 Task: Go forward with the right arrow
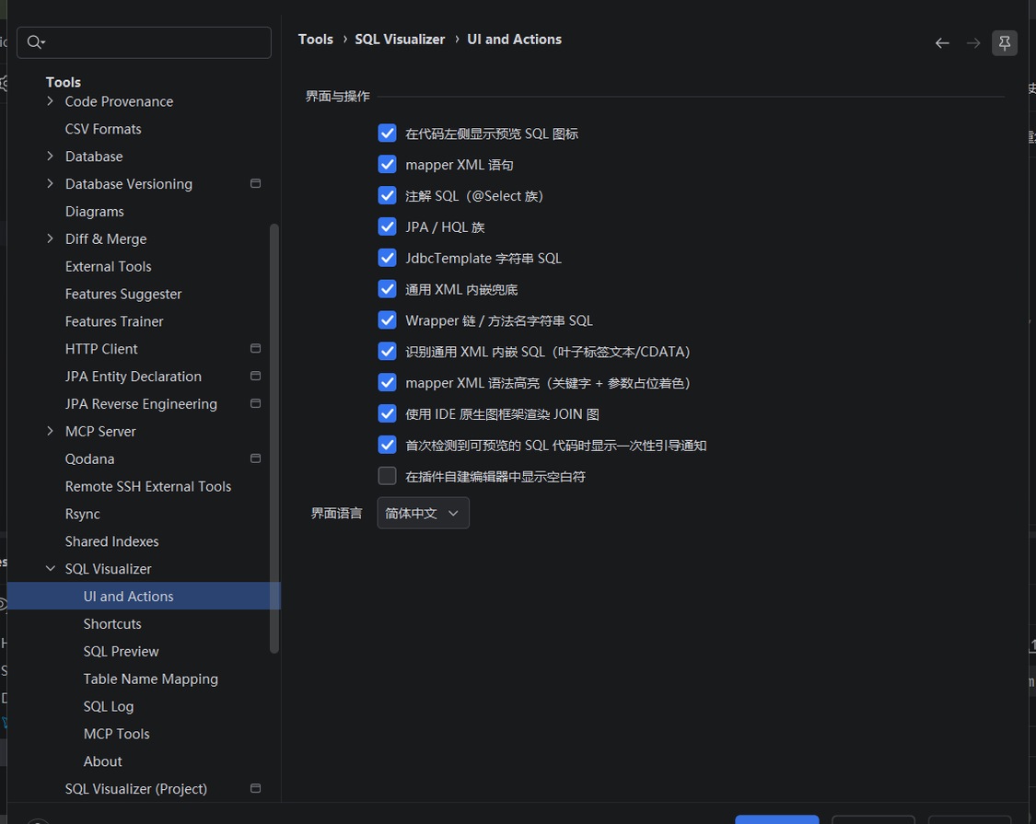(973, 43)
